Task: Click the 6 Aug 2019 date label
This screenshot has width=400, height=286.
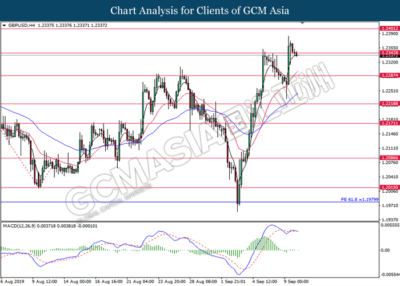Action: click(13, 281)
